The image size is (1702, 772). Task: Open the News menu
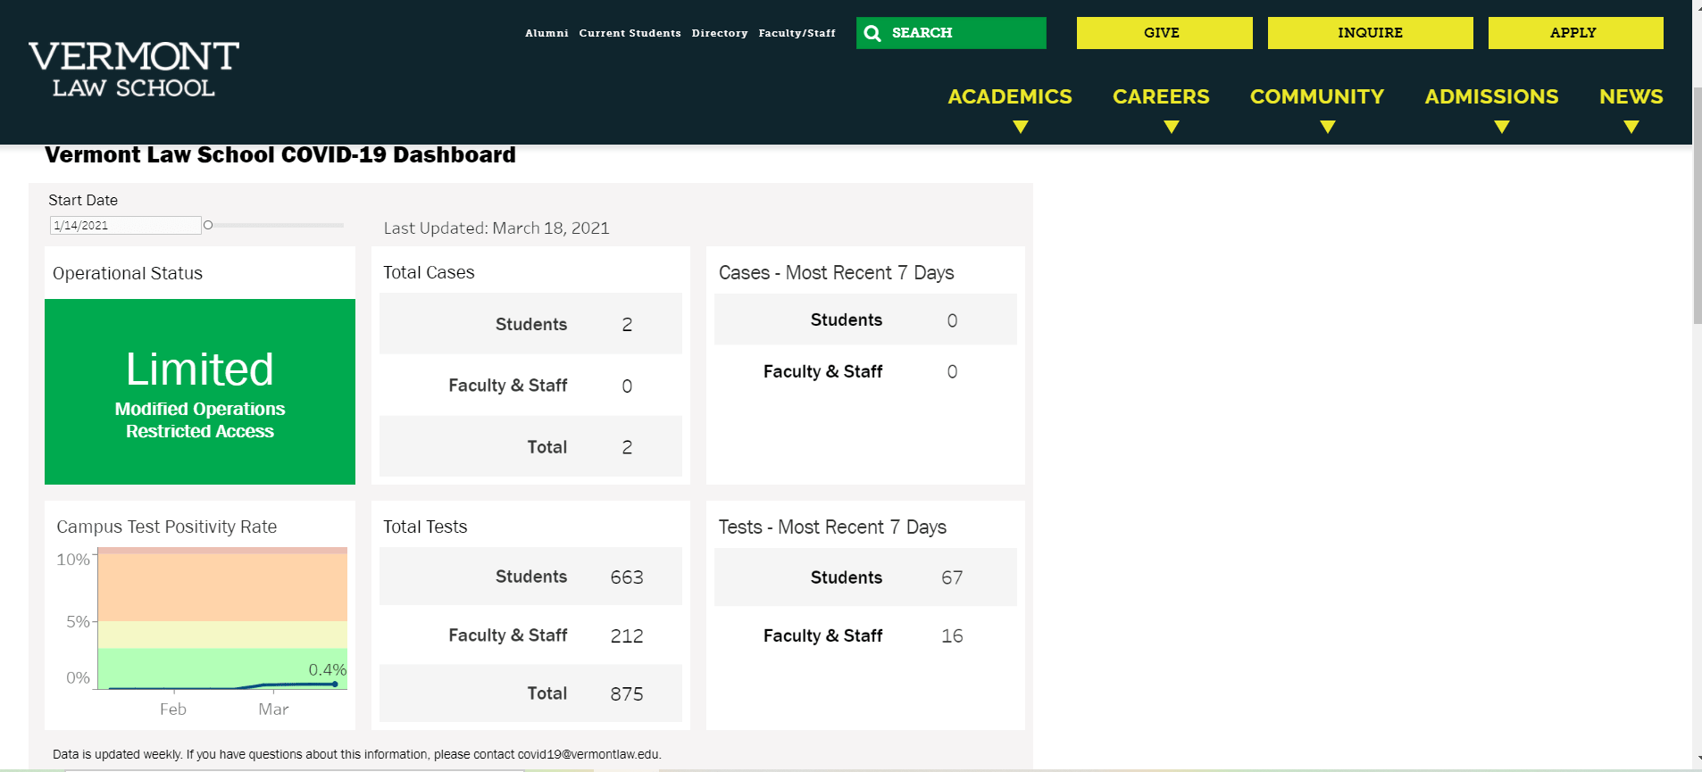[1631, 96]
